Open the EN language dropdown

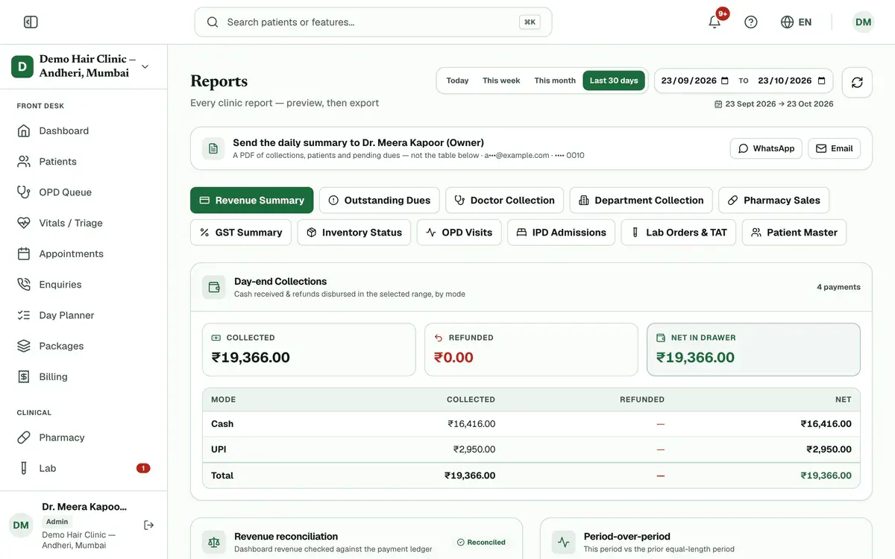(796, 22)
